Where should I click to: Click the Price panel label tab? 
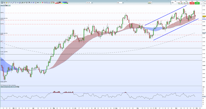point(2,5)
